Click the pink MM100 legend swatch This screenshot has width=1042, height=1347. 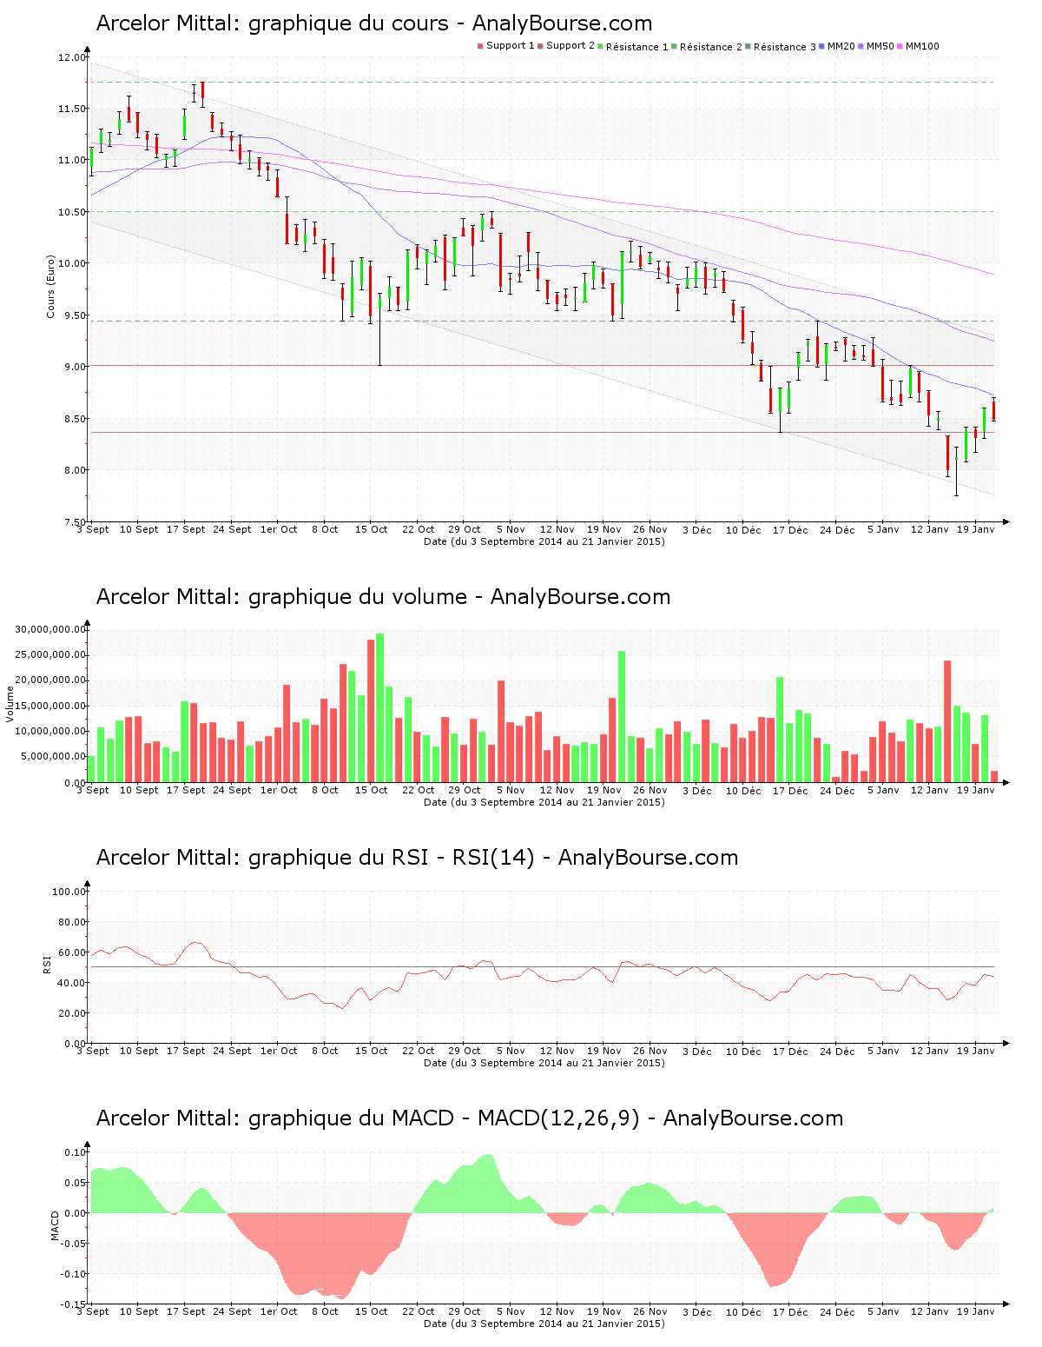(900, 46)
